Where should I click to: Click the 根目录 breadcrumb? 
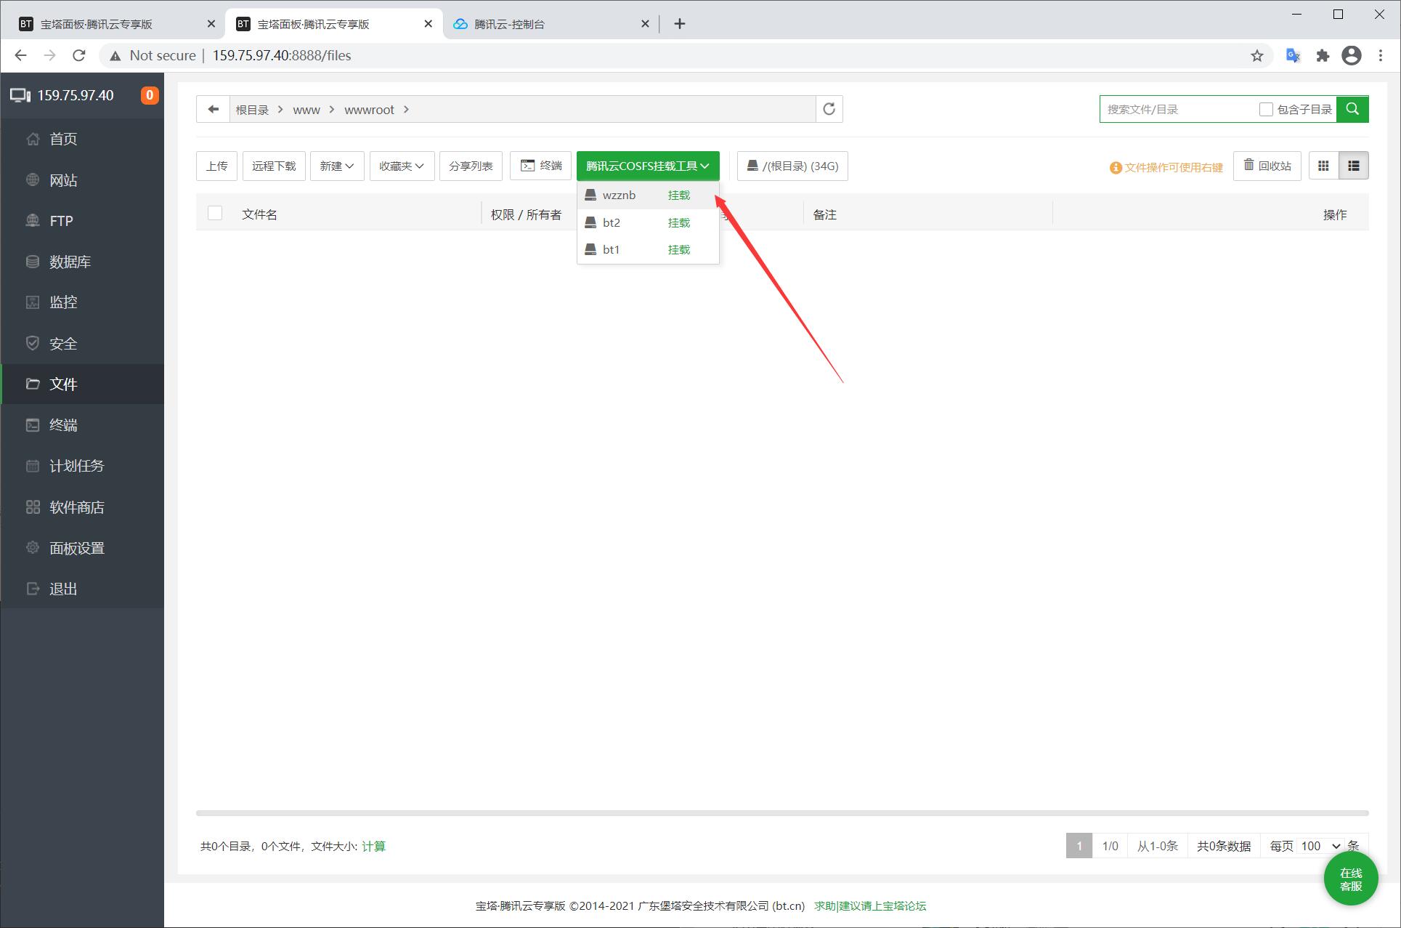pyautogui.click(x=252, y=110)
